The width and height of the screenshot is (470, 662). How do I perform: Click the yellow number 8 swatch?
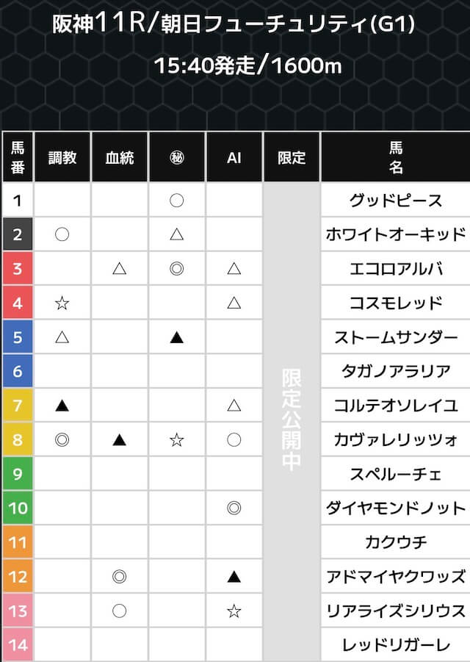[18, 439]
